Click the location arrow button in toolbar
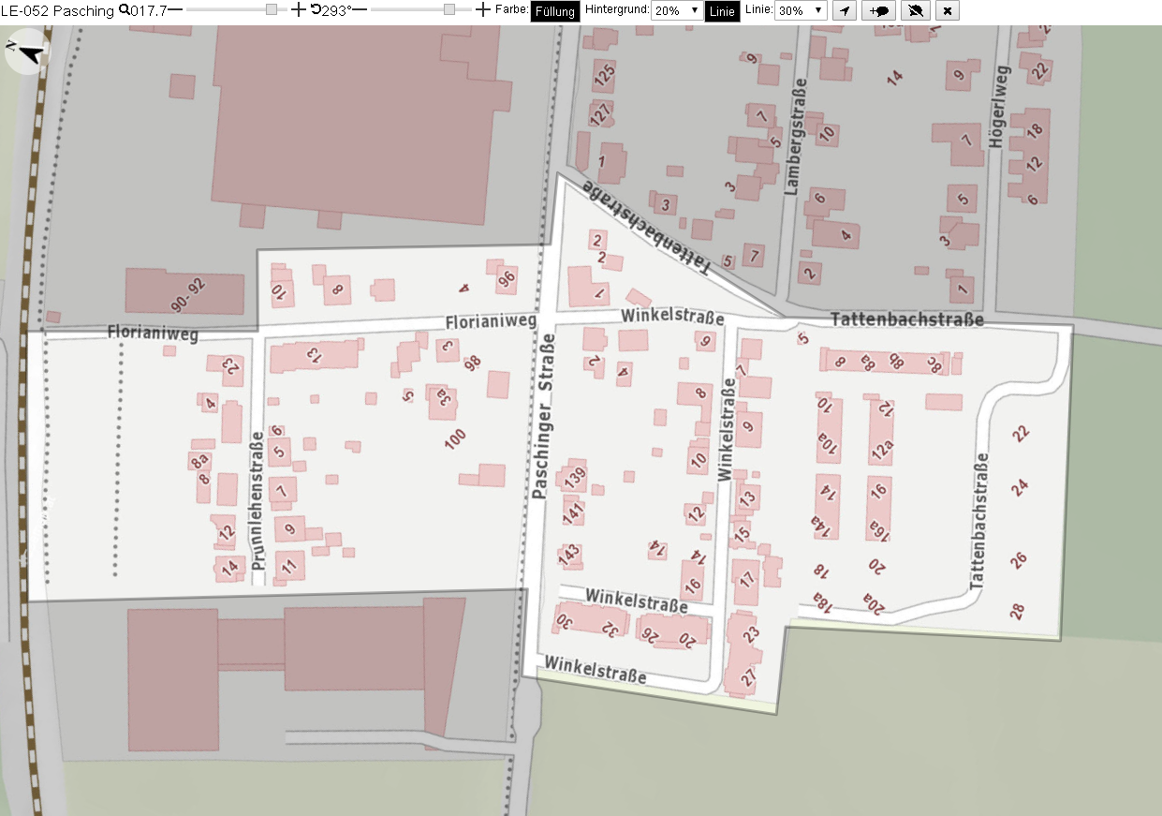1162x816 pixels. click(x=845, y=11)
